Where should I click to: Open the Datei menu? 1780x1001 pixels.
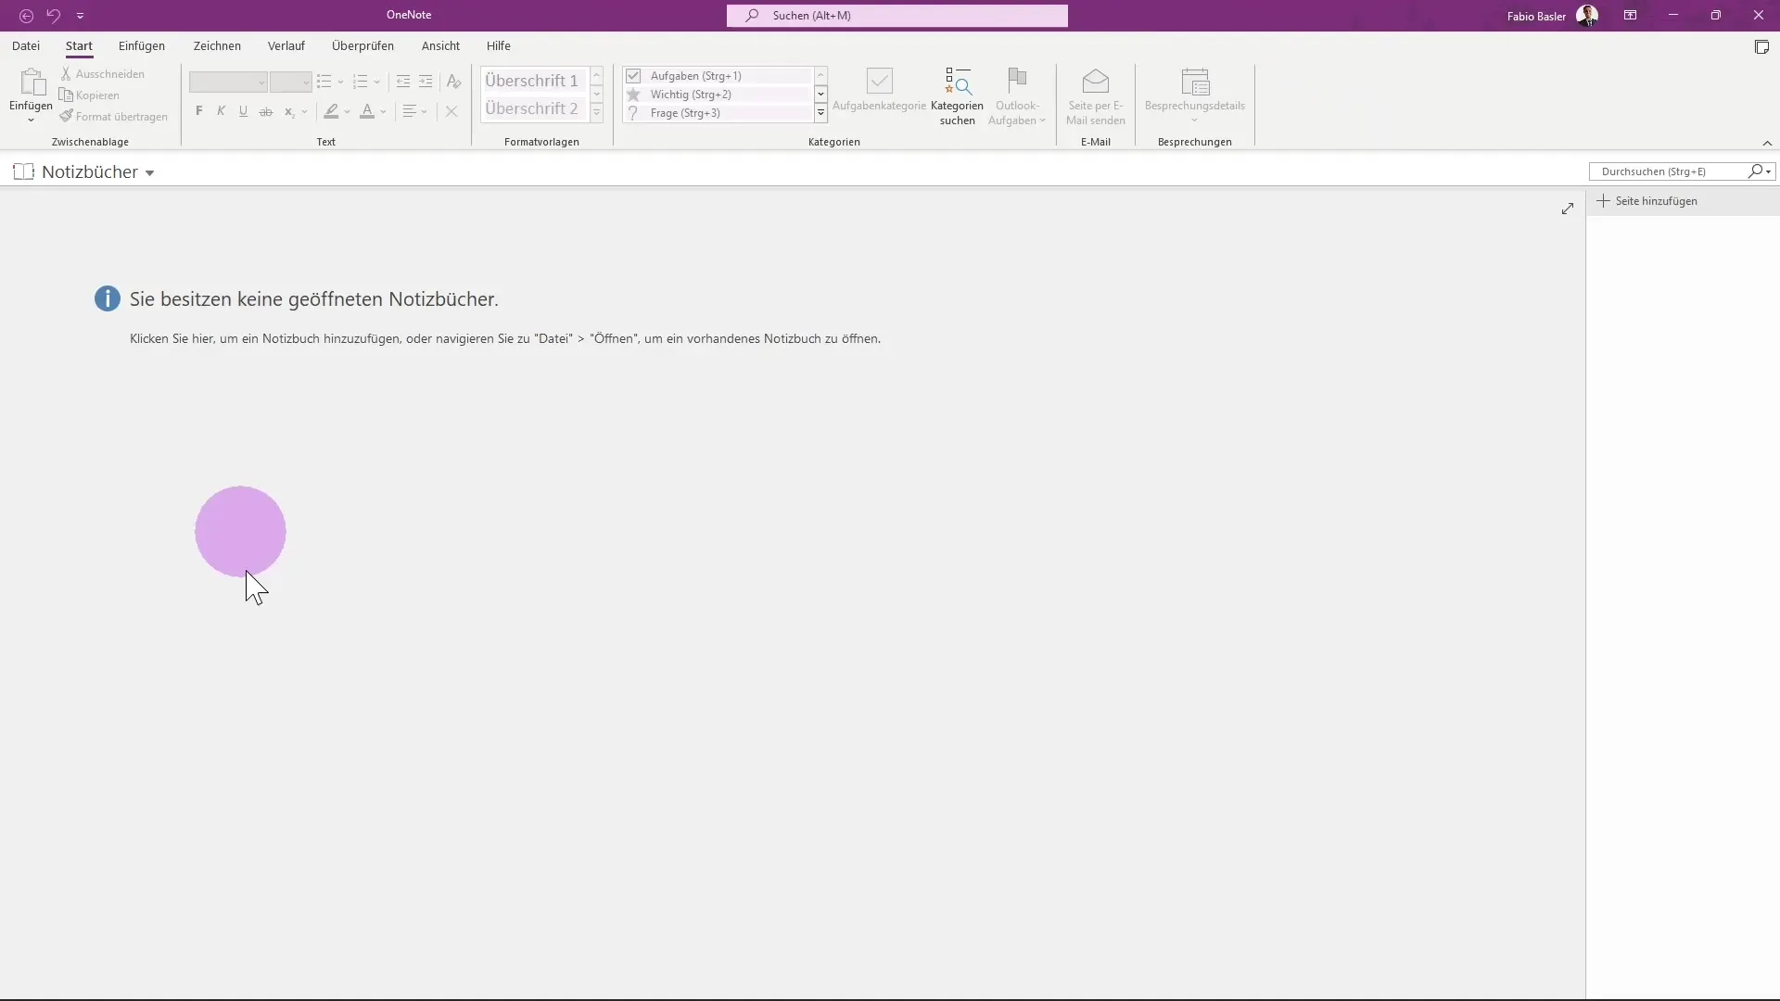(26, 45)
